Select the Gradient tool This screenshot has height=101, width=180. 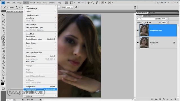pos(3,51)
